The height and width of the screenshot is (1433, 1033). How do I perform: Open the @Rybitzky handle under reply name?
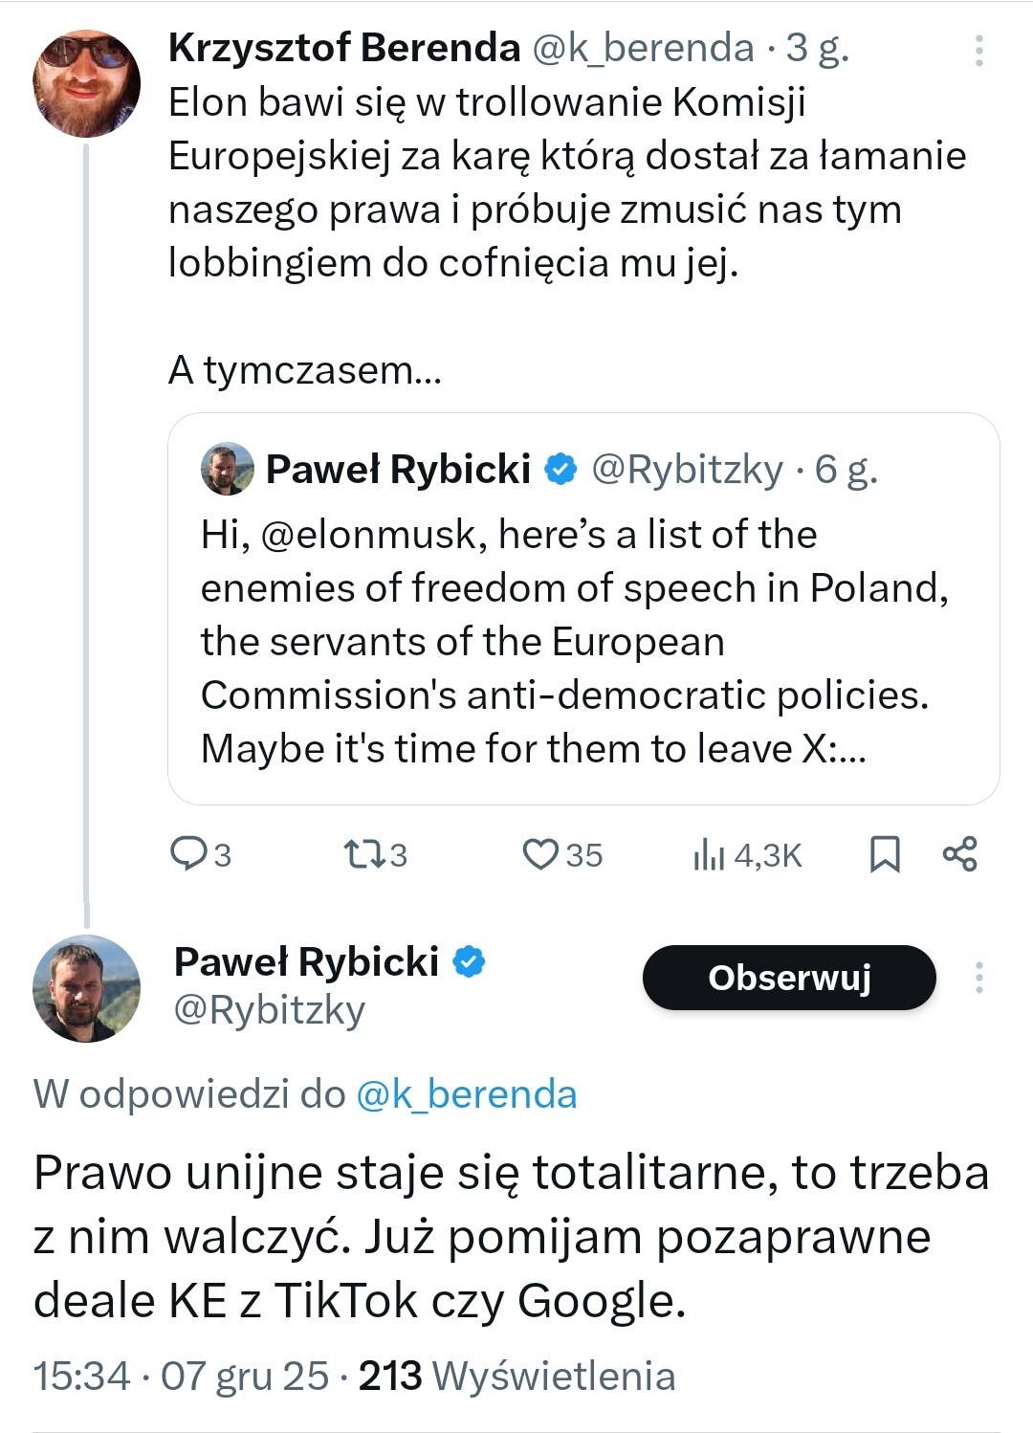270,1010
